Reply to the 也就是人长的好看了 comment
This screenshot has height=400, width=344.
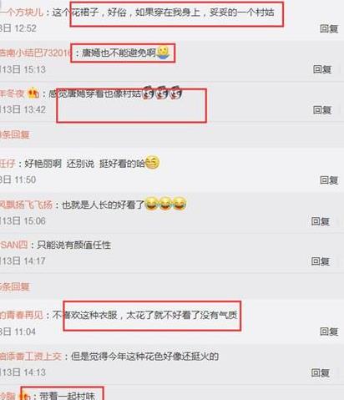321,221
